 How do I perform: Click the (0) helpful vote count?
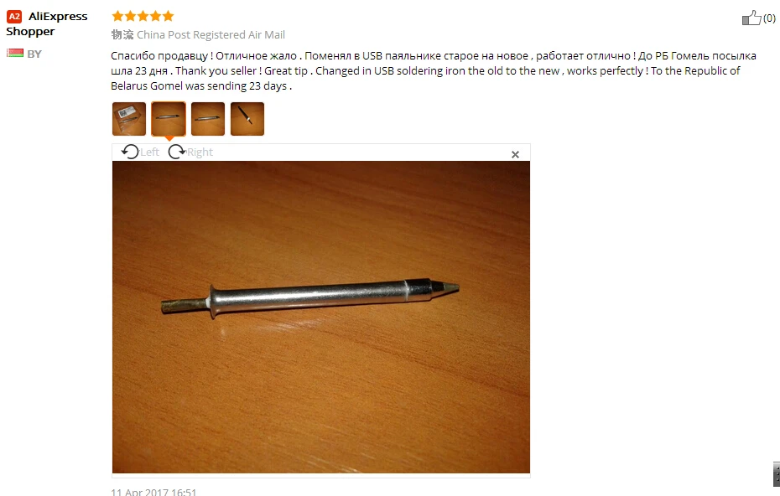coord(769,18)
